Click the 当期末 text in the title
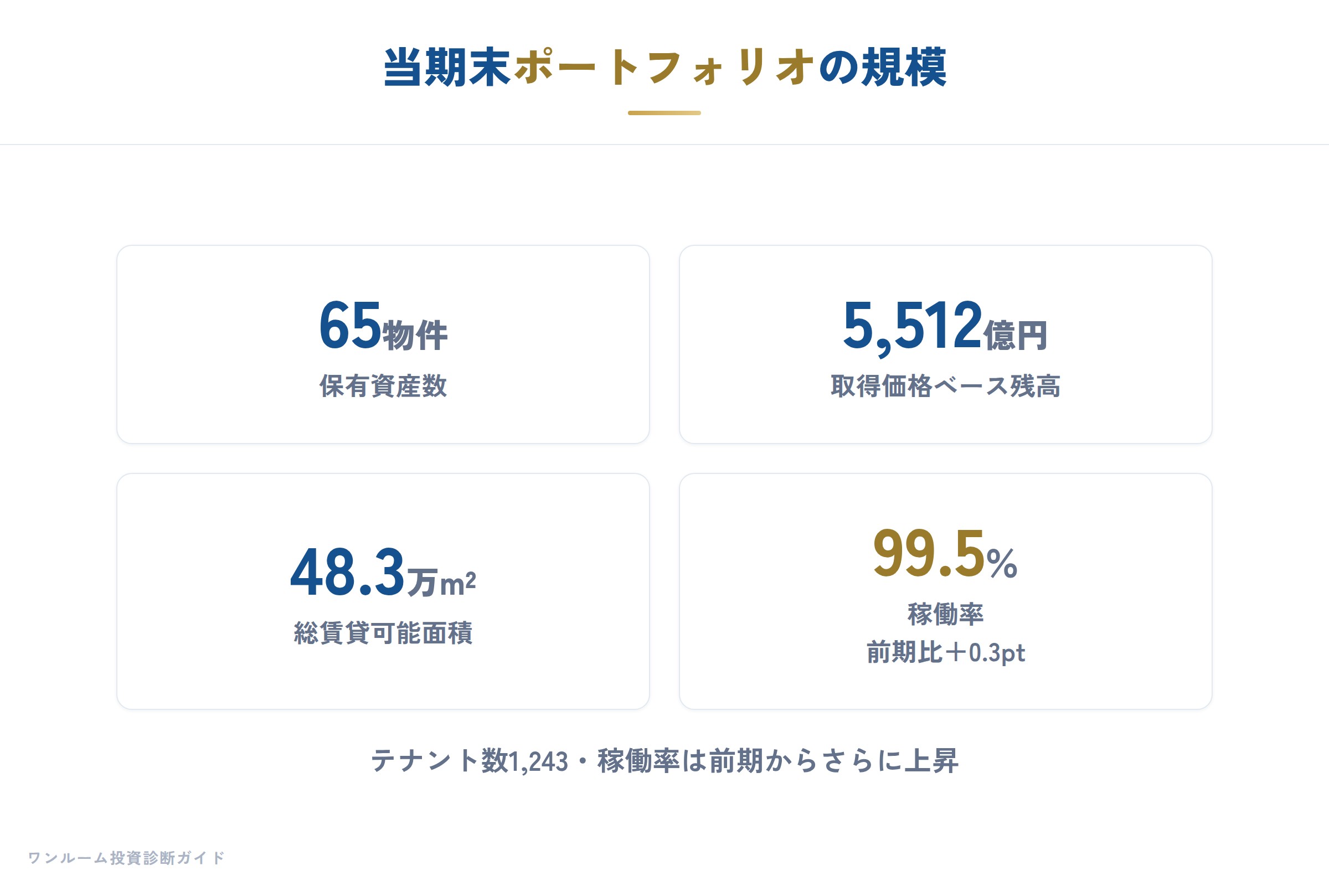This screenshot has height=886, width=1329. click(447, 67)
